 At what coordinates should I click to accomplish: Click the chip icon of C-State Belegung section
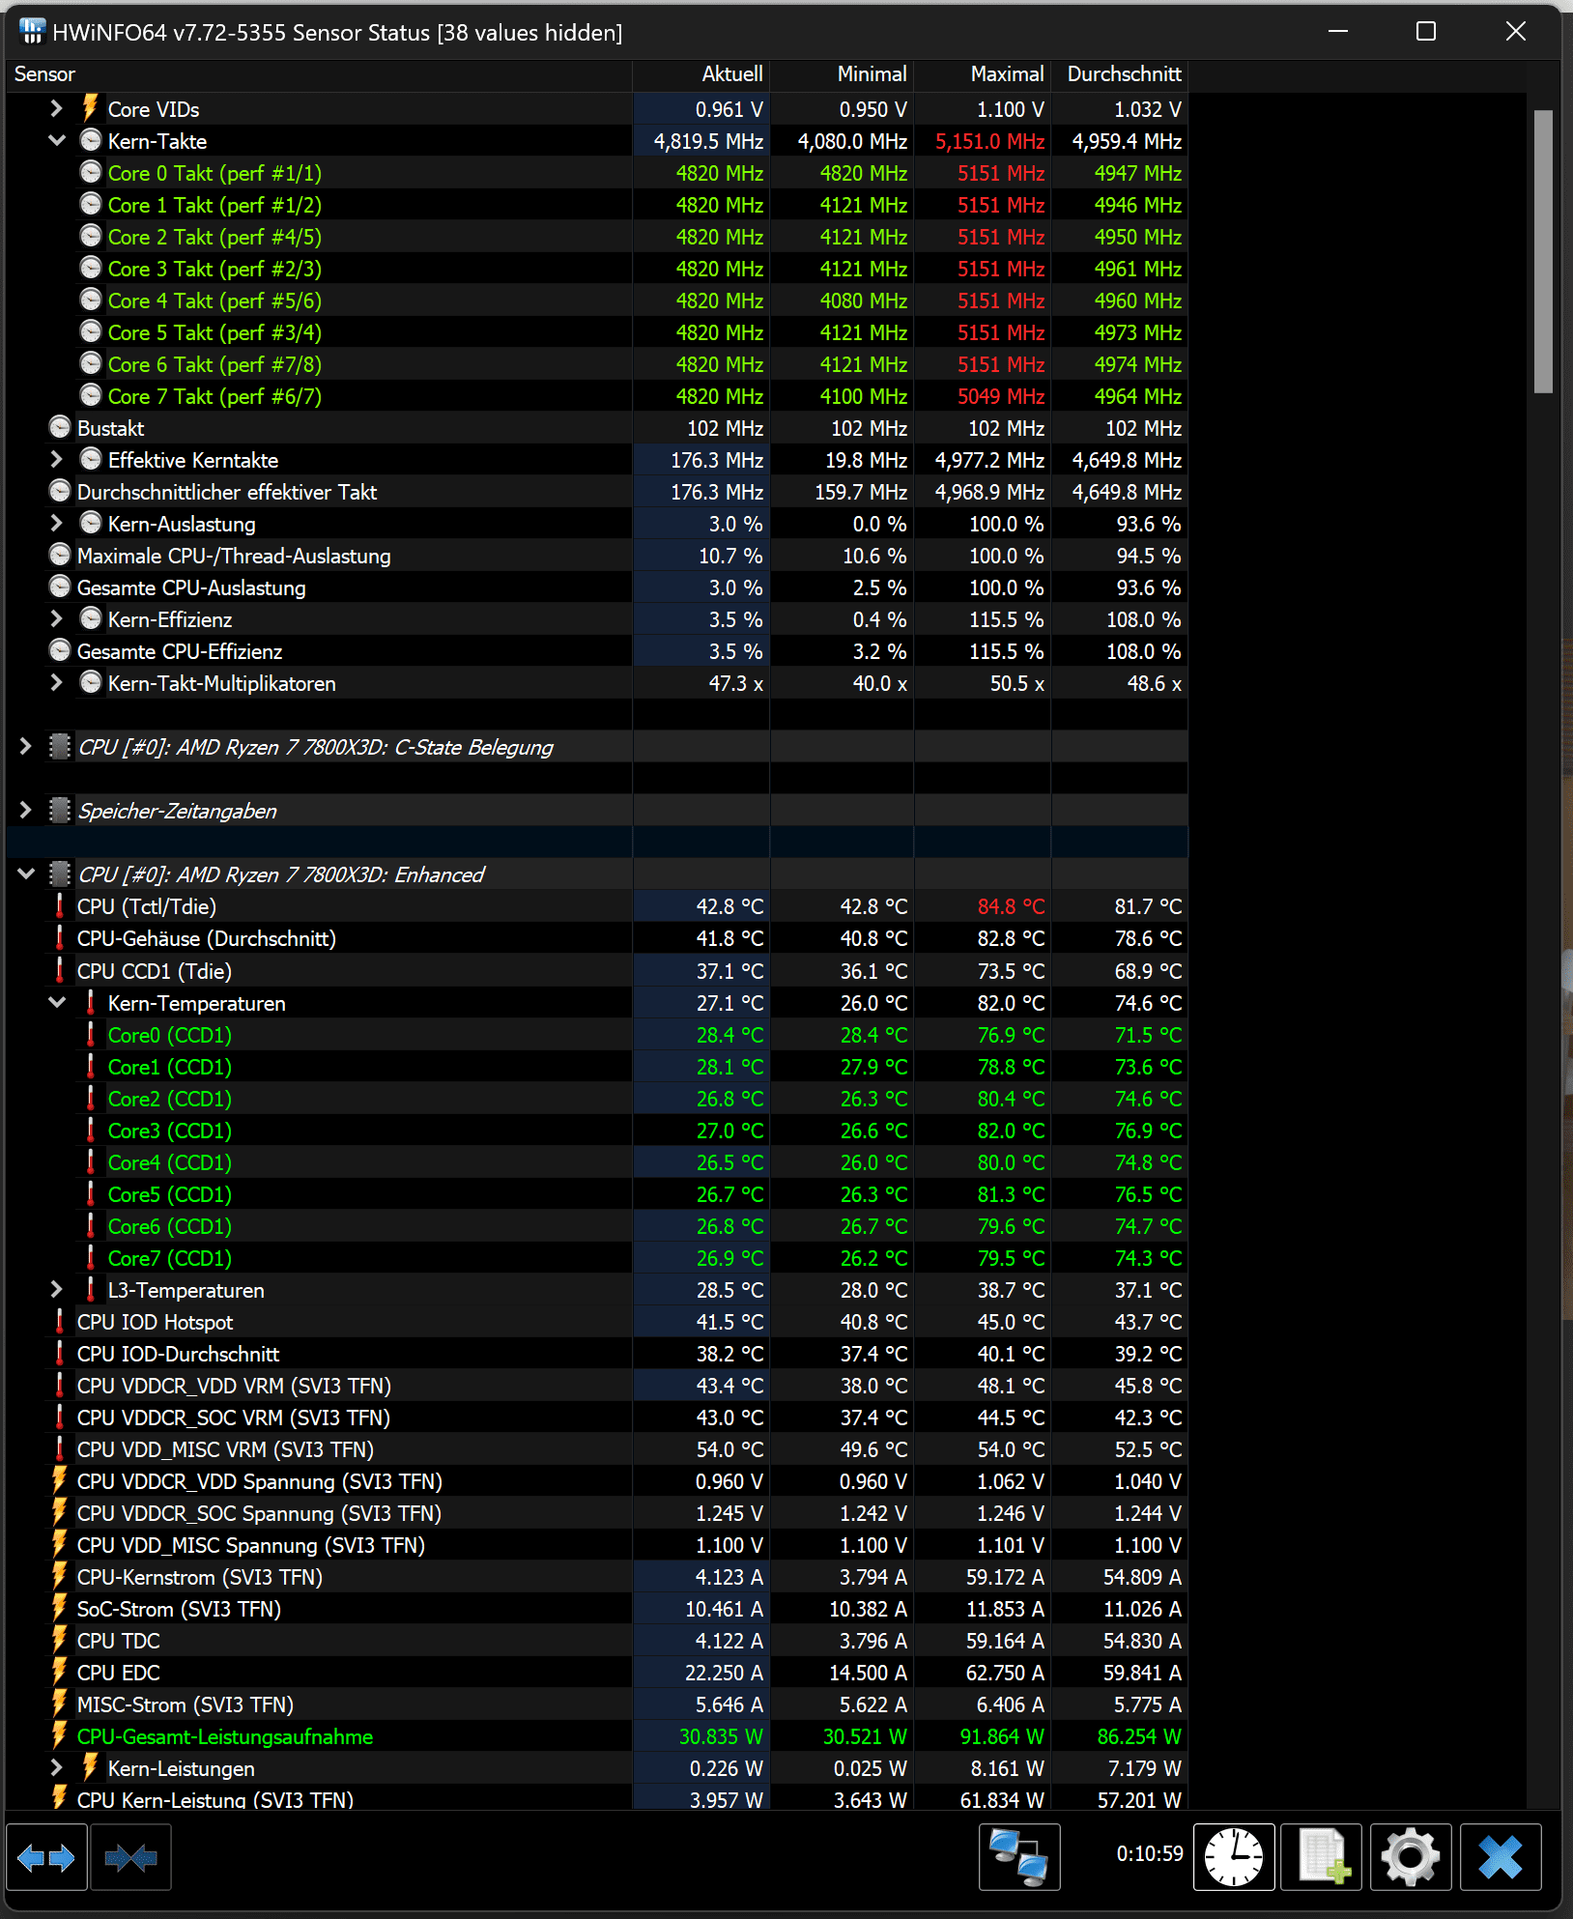[x=60, y=746]
